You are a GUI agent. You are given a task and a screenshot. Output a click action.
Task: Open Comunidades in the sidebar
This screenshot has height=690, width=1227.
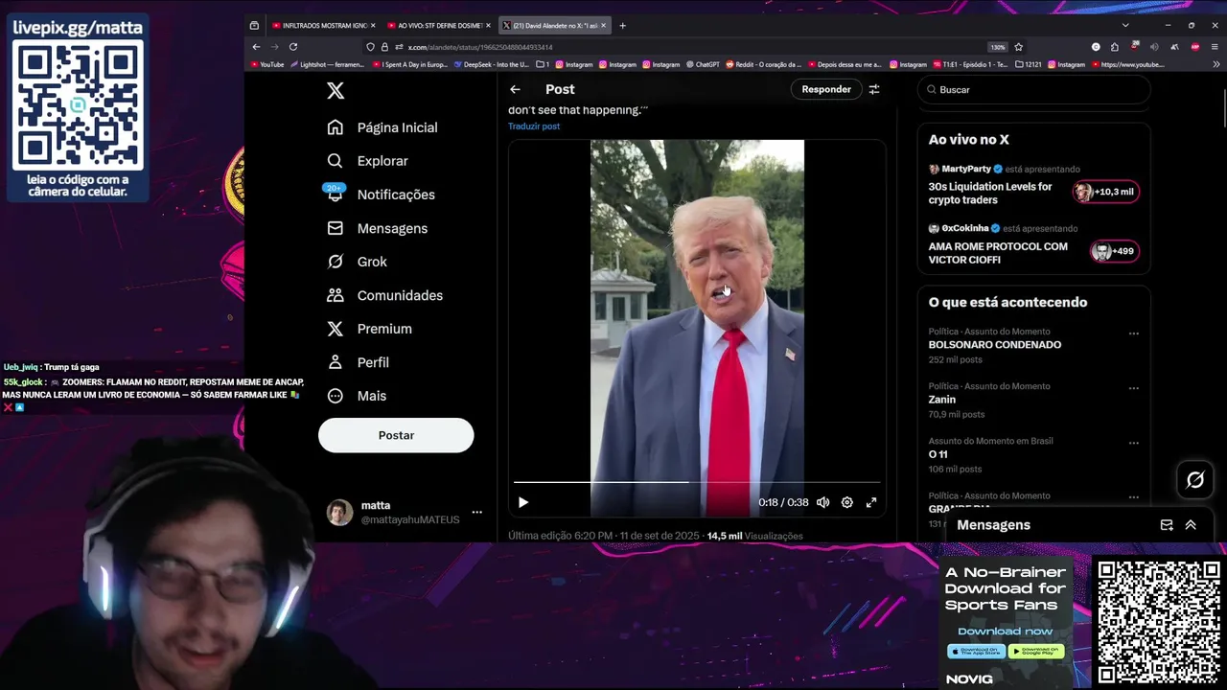click(x=384, y=295)
